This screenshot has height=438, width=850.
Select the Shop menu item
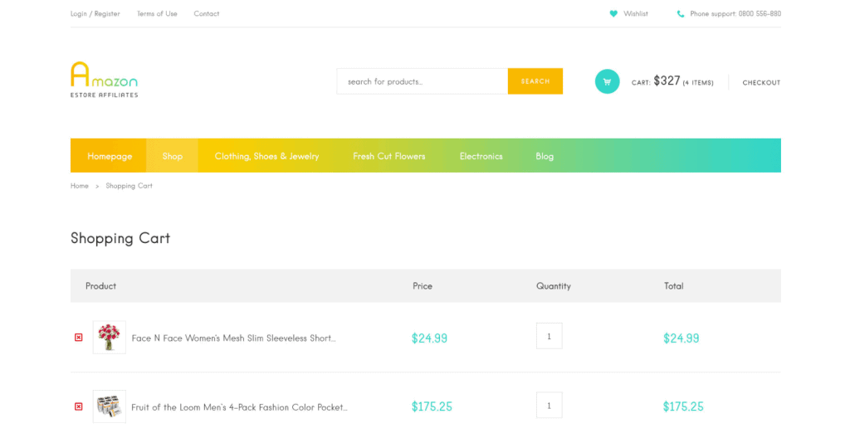point(173,156)
